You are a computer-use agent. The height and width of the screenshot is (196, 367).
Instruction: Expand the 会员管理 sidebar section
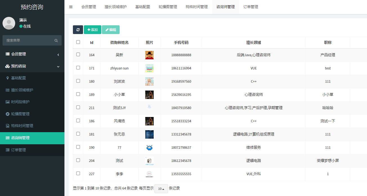tap(32, 54)
